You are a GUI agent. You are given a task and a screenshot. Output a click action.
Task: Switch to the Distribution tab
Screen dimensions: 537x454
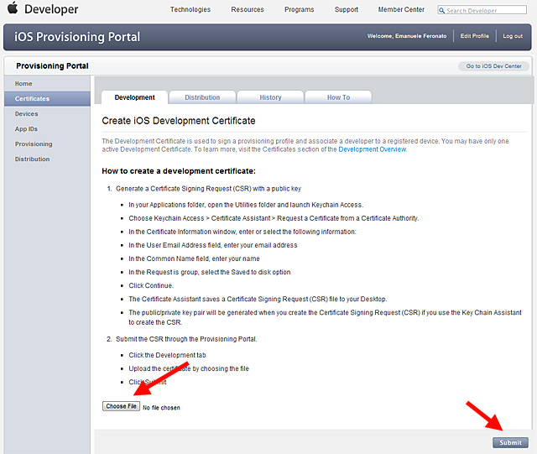pyautogui.click(x=202, y=97)
